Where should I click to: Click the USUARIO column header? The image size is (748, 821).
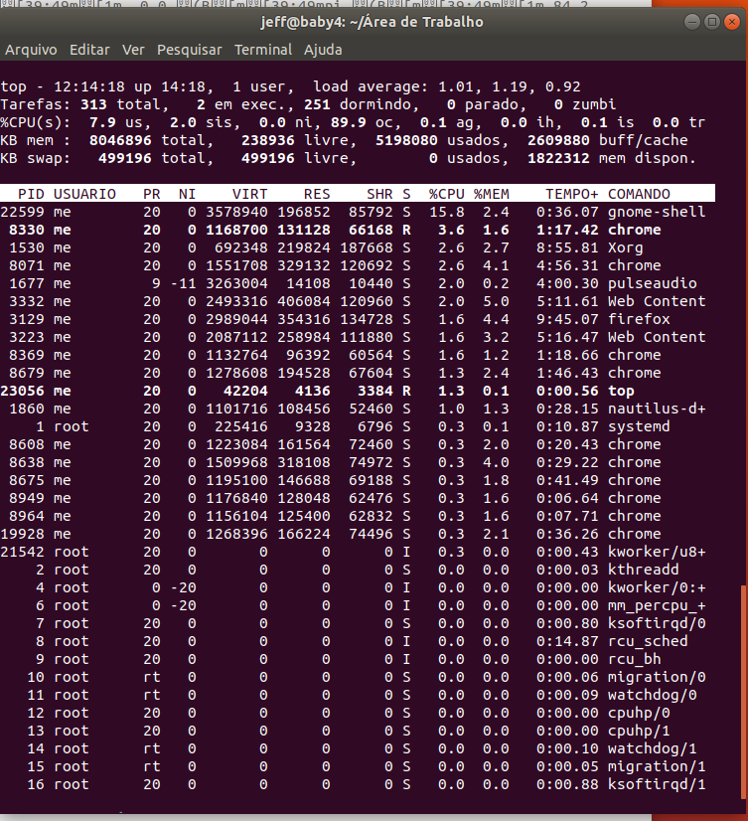pyautogui.click(x=84, y=194)
